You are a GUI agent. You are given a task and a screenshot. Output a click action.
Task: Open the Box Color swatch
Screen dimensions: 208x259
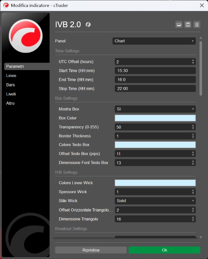pyautogui.click(x=155, y=118)
